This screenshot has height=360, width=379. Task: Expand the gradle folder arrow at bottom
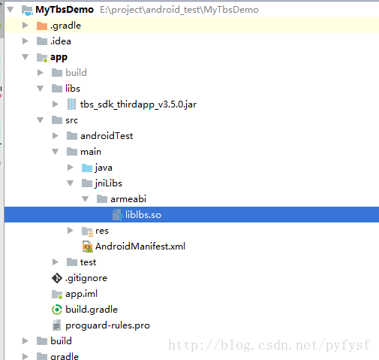[25, 356]
